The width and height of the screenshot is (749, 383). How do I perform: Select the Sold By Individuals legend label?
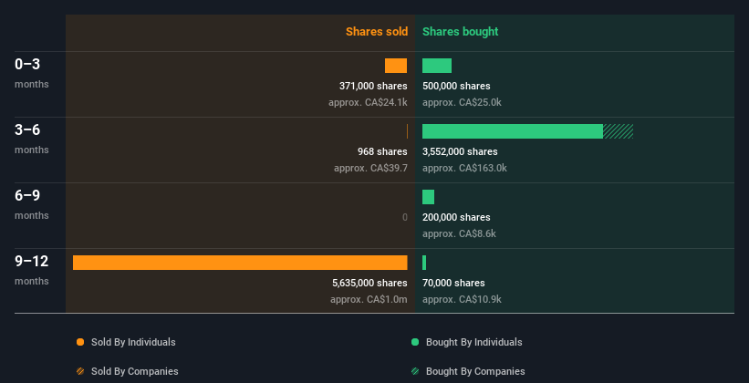tap(133, 342)
